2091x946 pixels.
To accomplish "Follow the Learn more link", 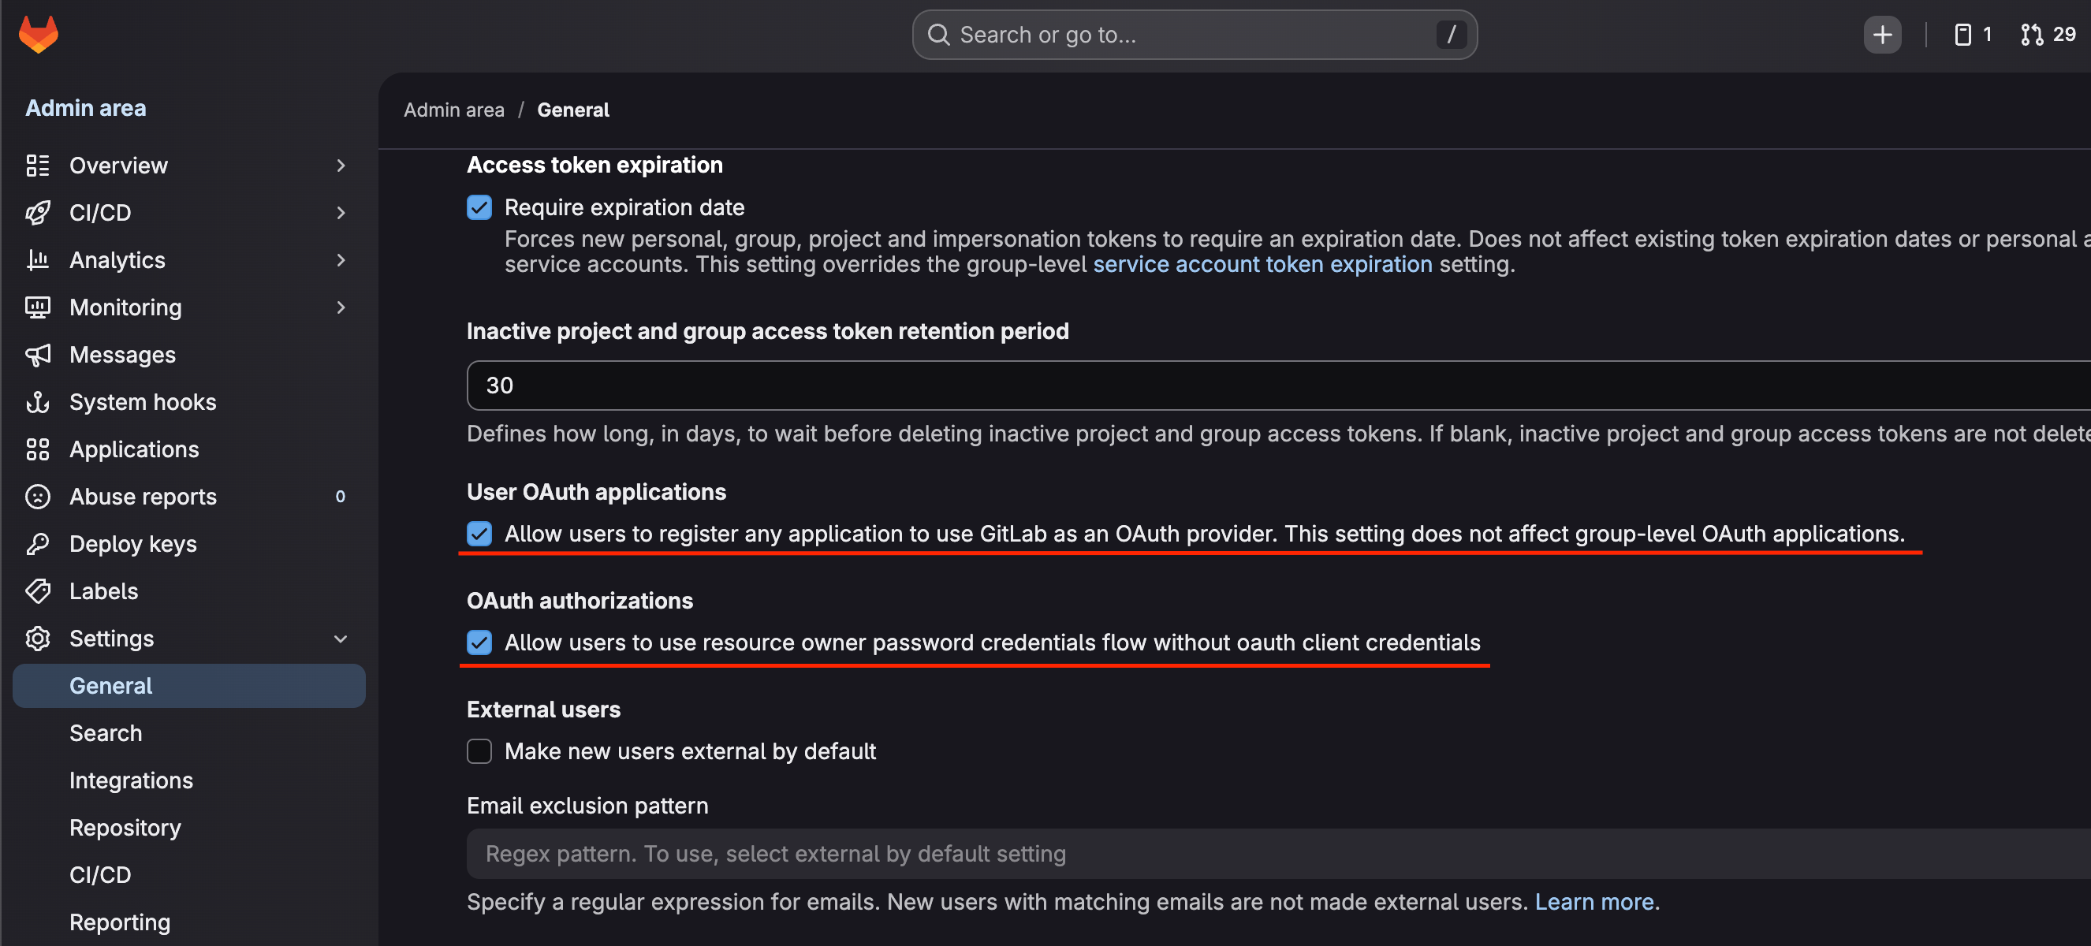I will [1594, 902].
